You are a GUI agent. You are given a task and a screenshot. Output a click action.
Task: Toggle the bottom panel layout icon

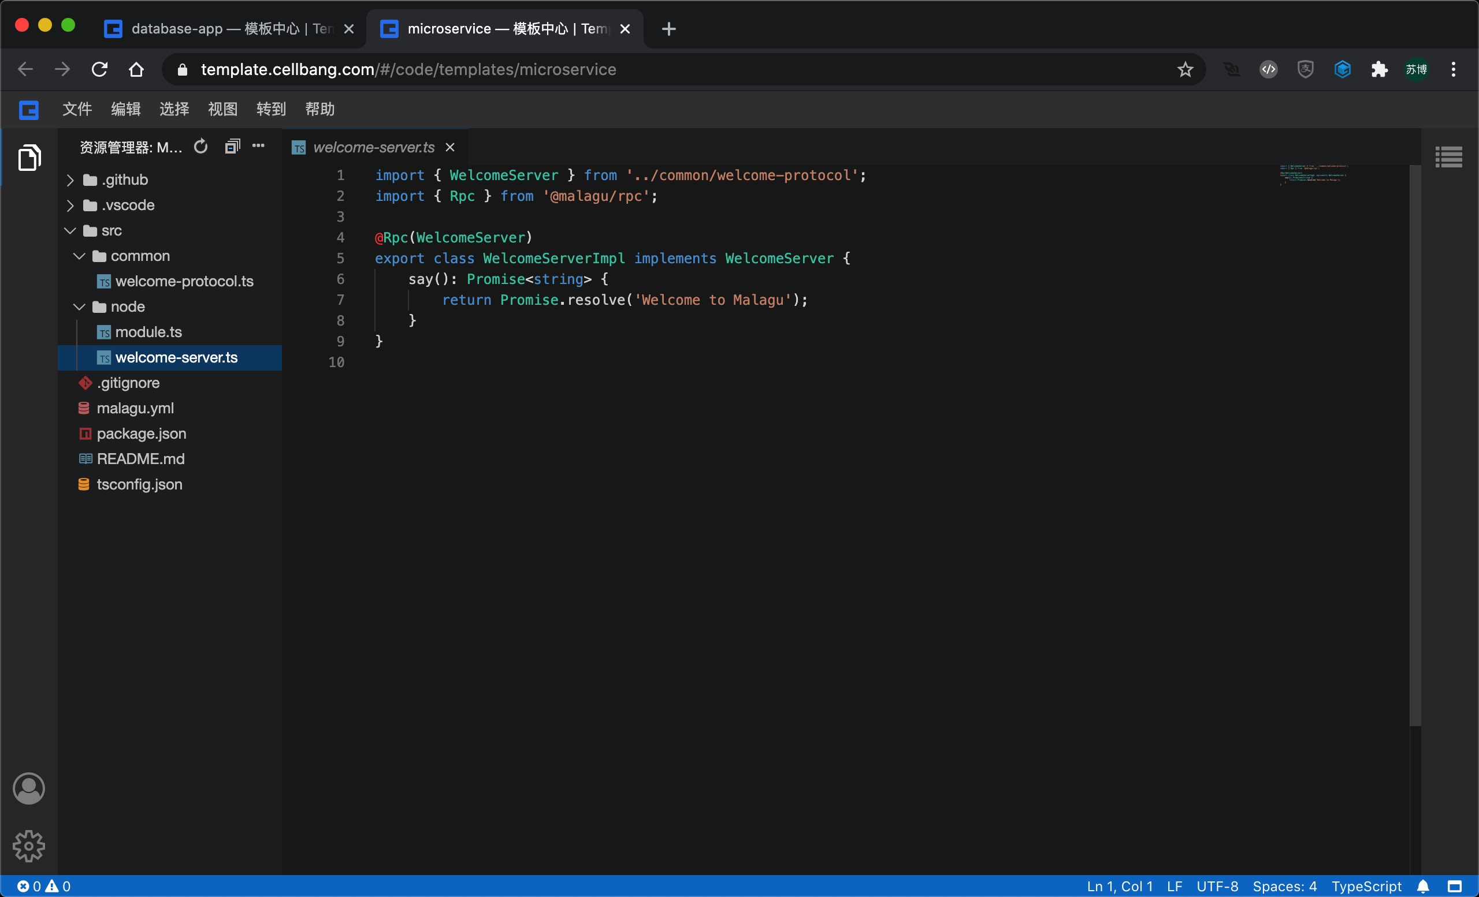click(x=1454, y=886)
